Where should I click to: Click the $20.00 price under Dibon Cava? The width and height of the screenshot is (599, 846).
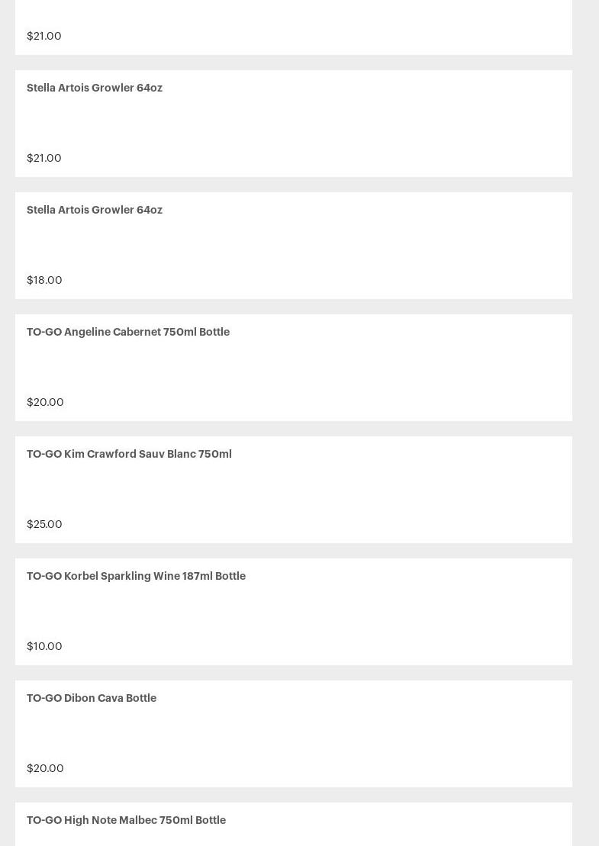coord(45,768)
